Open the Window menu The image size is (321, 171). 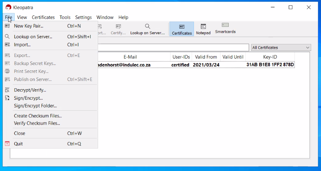coord(105,18)
